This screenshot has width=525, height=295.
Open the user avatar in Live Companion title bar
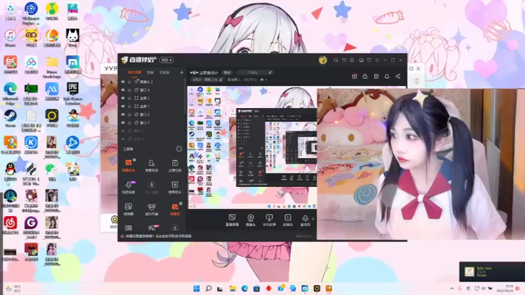point(323,60)
